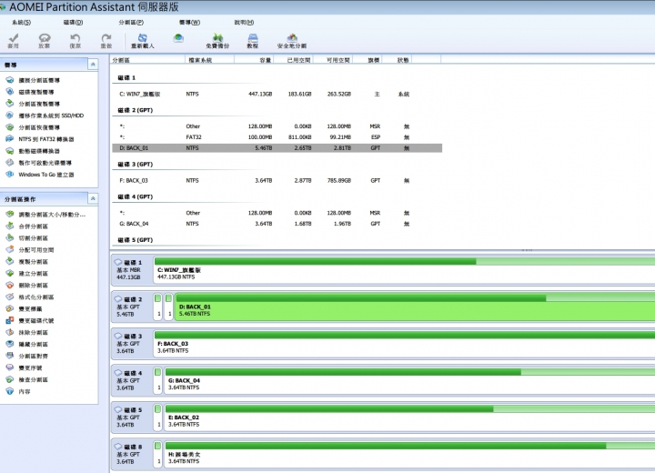Click the Undo (復原) arrow icon
The image size is (655, 473).
pos(76,41)
